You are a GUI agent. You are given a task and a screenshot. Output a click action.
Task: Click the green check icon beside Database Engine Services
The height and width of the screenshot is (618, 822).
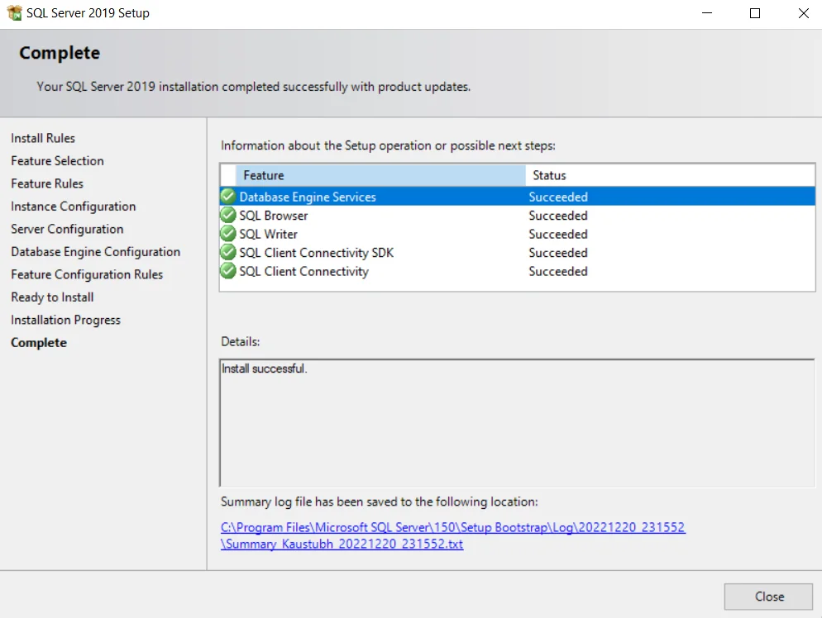(x=227, y=197)
